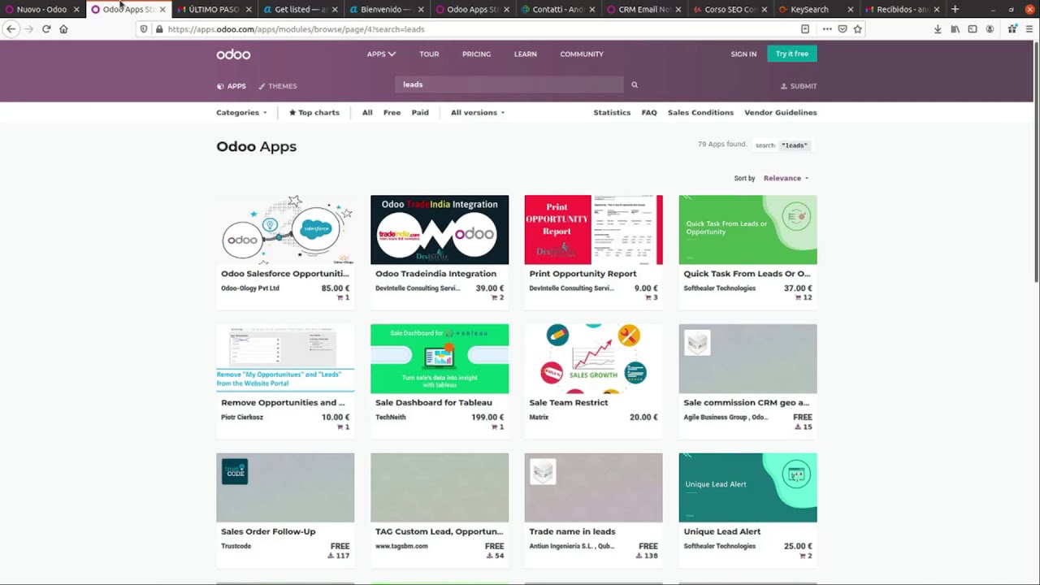Click the SUBMIT link
This screenshot has width=1040, height=585.
pyautogui.click(x=799, y=86)
